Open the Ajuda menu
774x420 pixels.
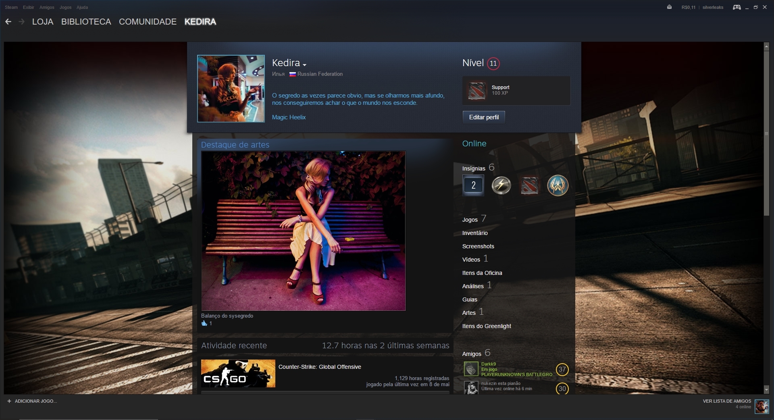click(82, 7)
